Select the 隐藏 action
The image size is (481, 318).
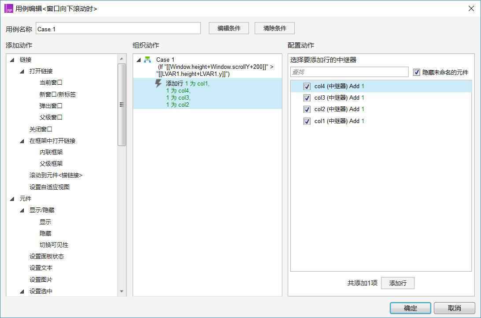(x=45, y=233)
